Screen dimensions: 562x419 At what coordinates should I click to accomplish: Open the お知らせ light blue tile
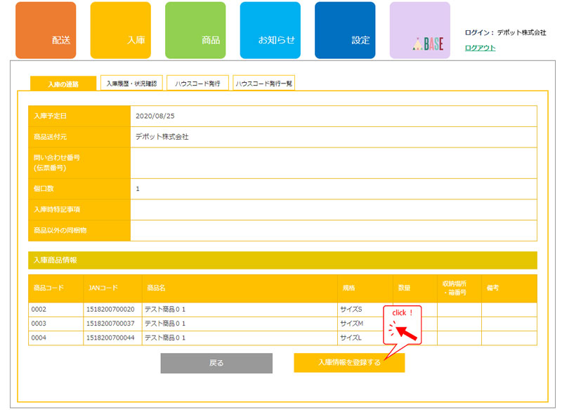(x=270, y=30)
